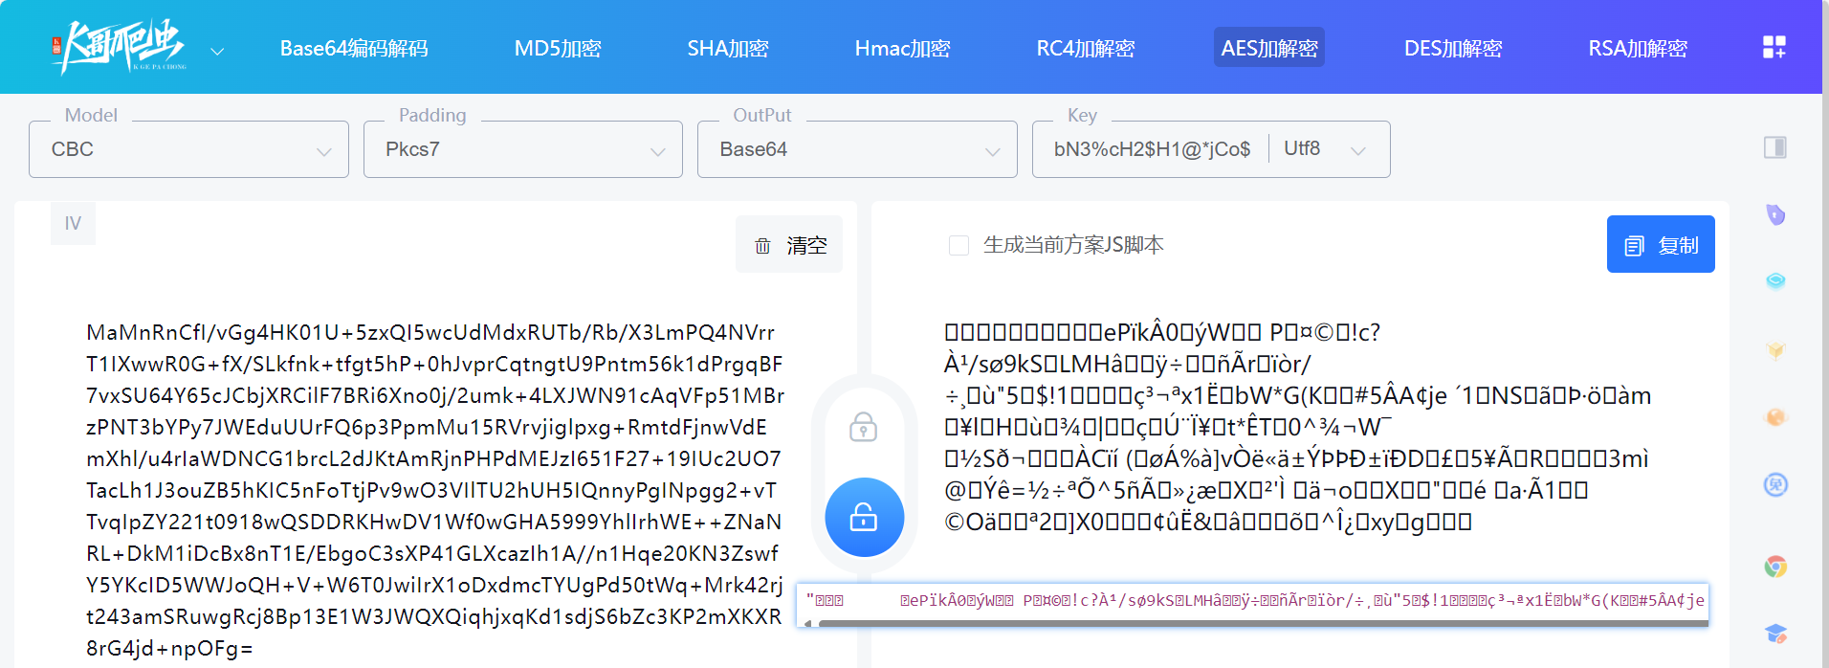Open the RSA加解密 tab
The image size is (1829, 668).
tap(1638, 48)
